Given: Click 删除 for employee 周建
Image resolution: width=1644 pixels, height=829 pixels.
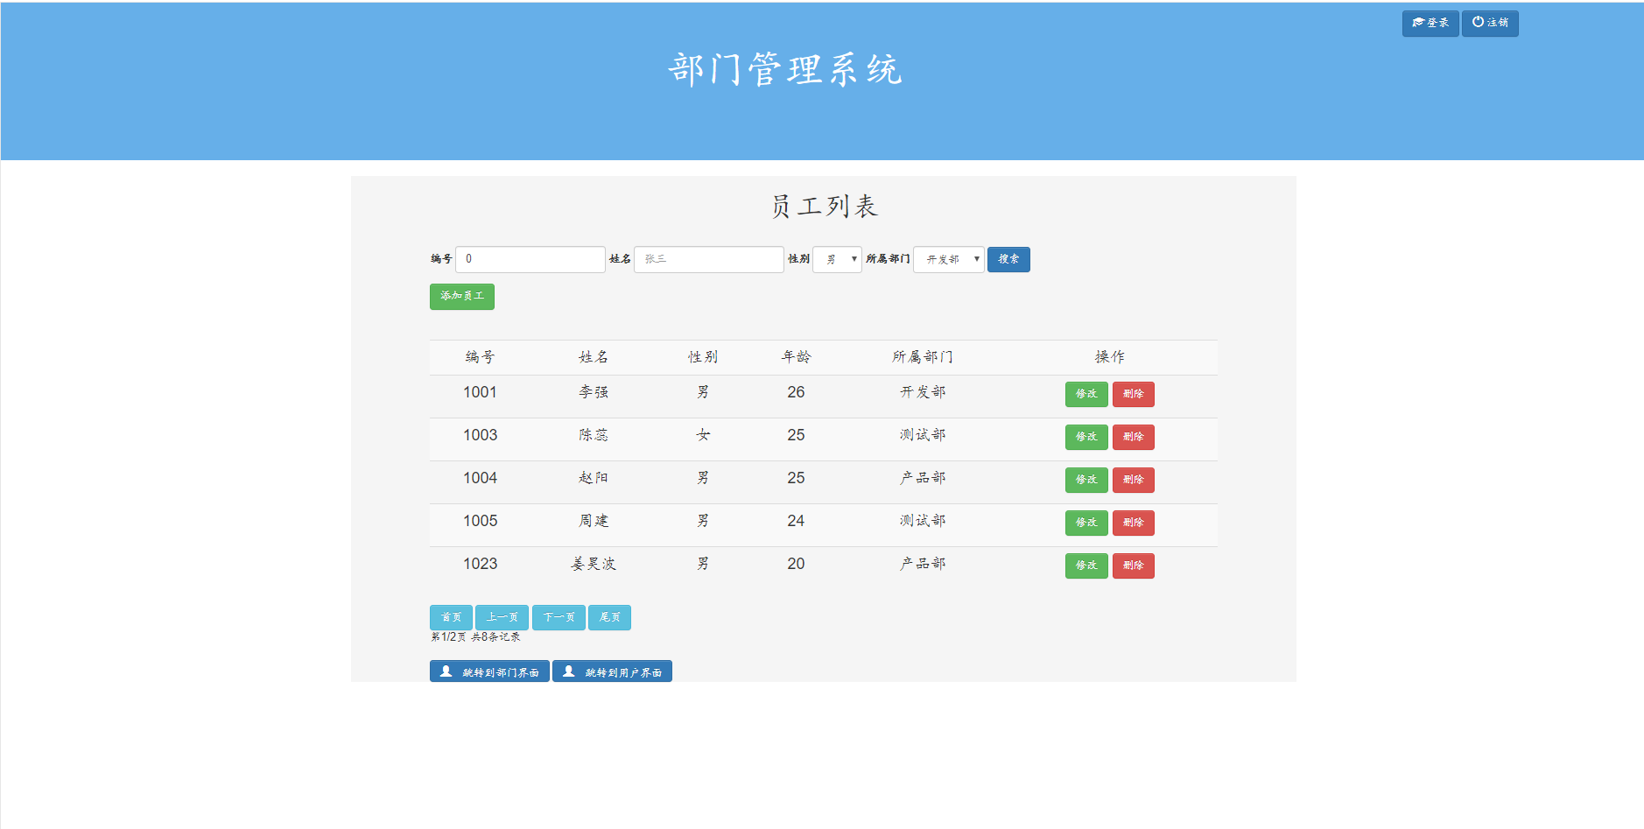Looking at the screenshot, I should (x=1133, y=523).
